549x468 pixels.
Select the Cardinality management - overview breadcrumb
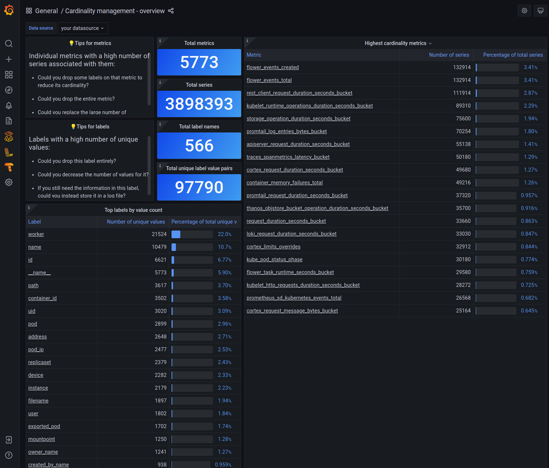tap(115, 11)
